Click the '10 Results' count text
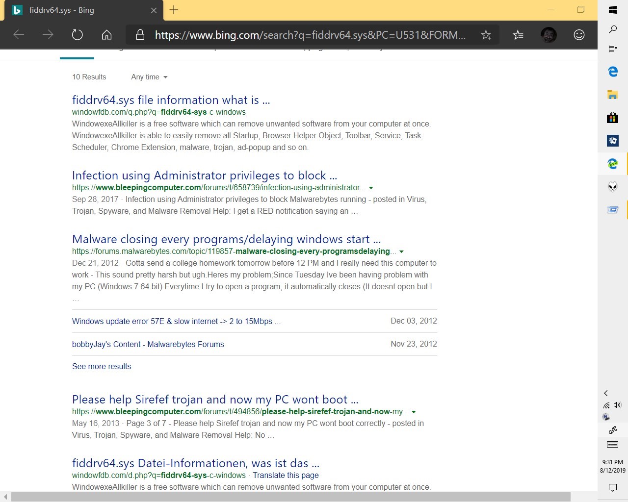 [89, 77]
